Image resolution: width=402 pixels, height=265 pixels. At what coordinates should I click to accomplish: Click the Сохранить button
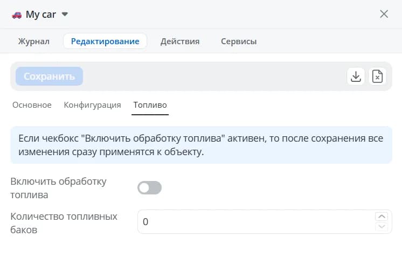click(x=49, y=76)
